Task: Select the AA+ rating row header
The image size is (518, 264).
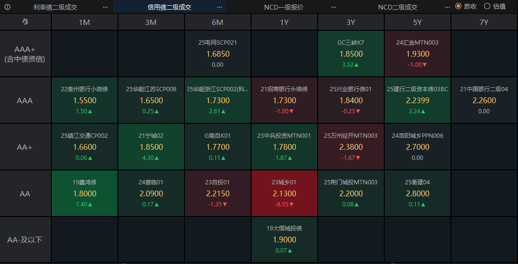Action: (25, 147)
